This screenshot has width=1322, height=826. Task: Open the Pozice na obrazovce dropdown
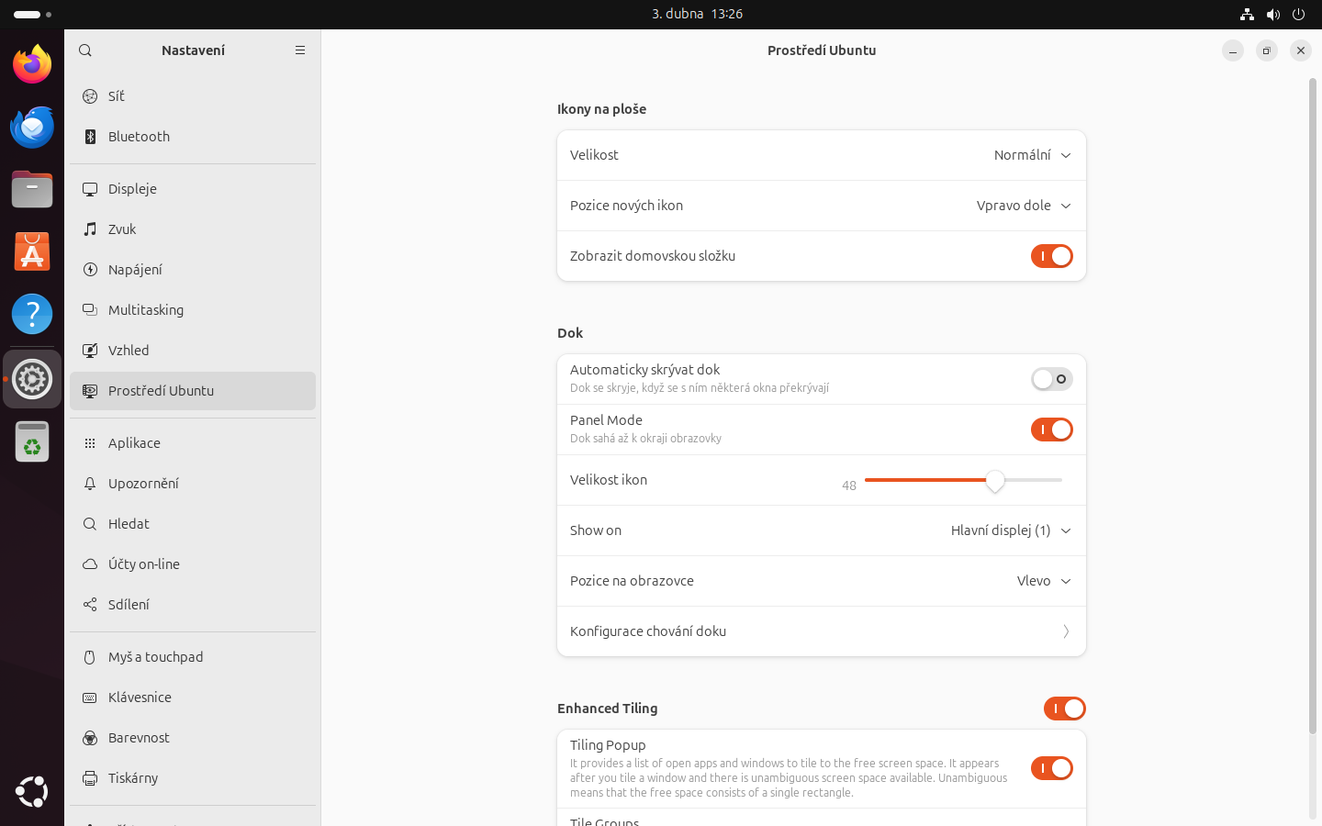tap(1043, 581)
